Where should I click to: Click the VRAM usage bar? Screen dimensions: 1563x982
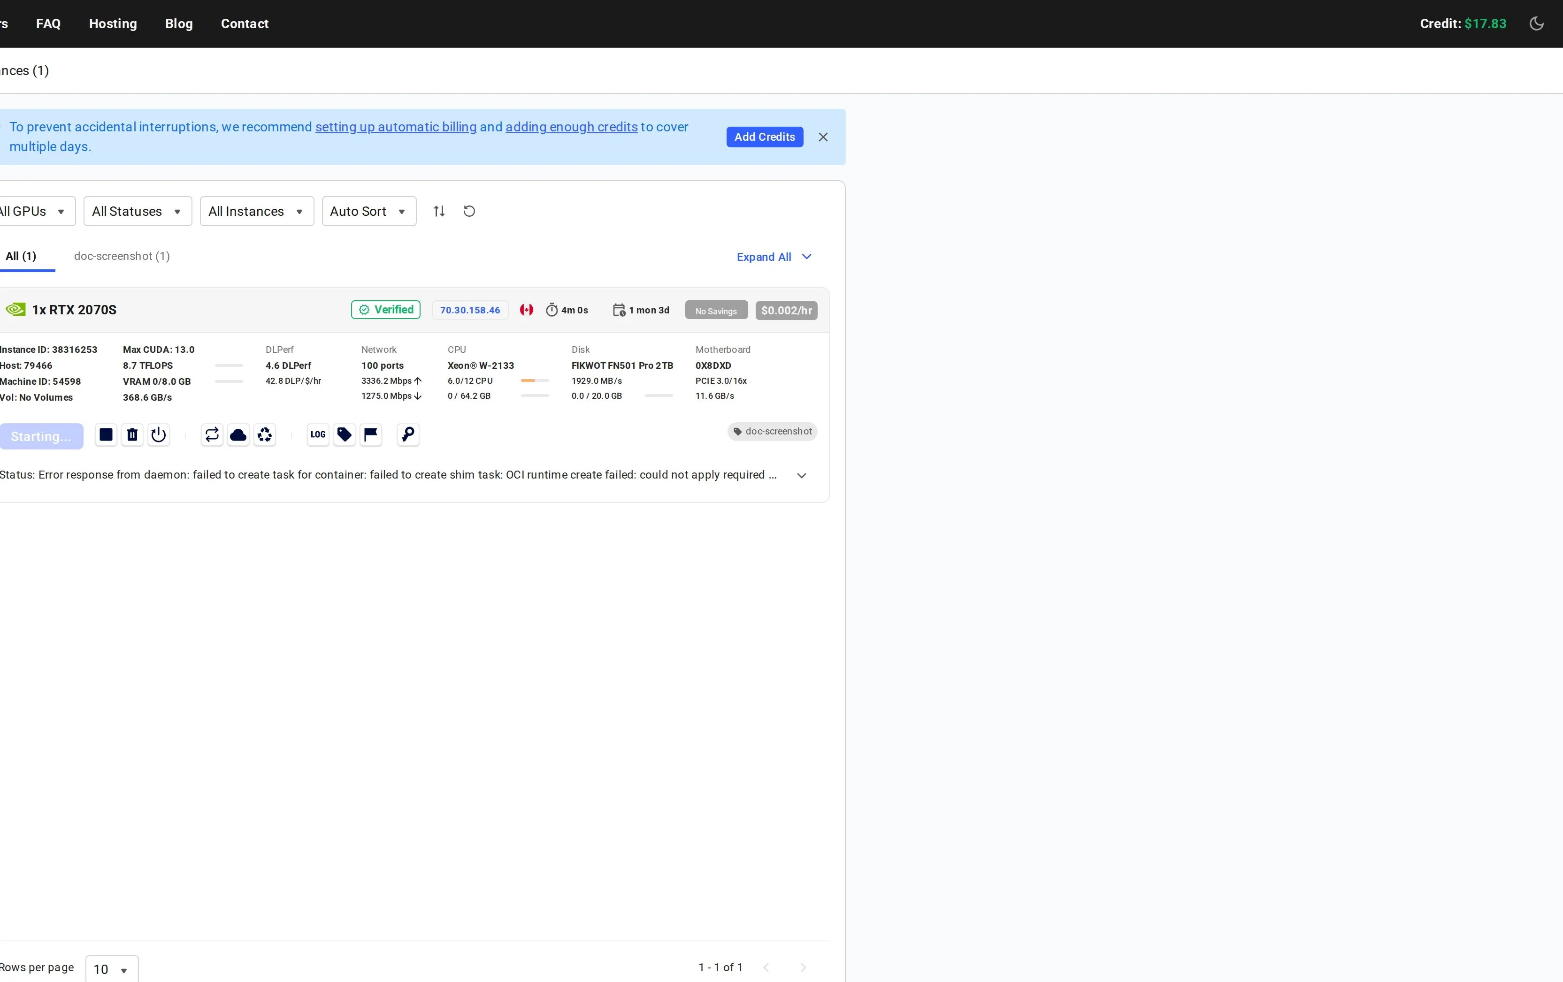(229, 381)
